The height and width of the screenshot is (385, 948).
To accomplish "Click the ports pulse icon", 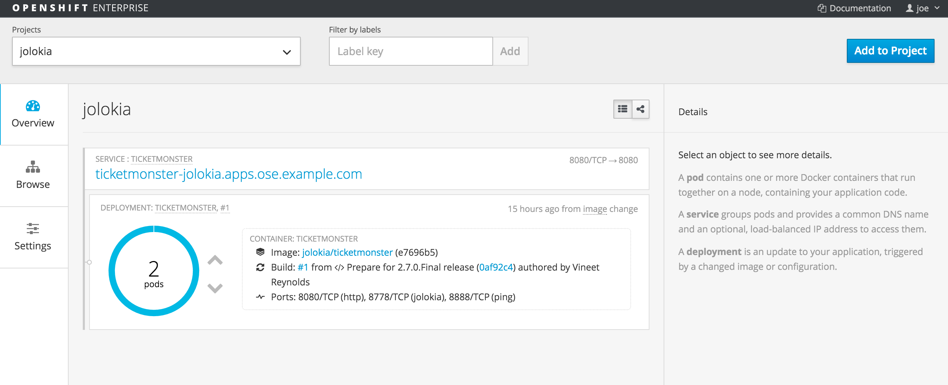I will point(260,297).
